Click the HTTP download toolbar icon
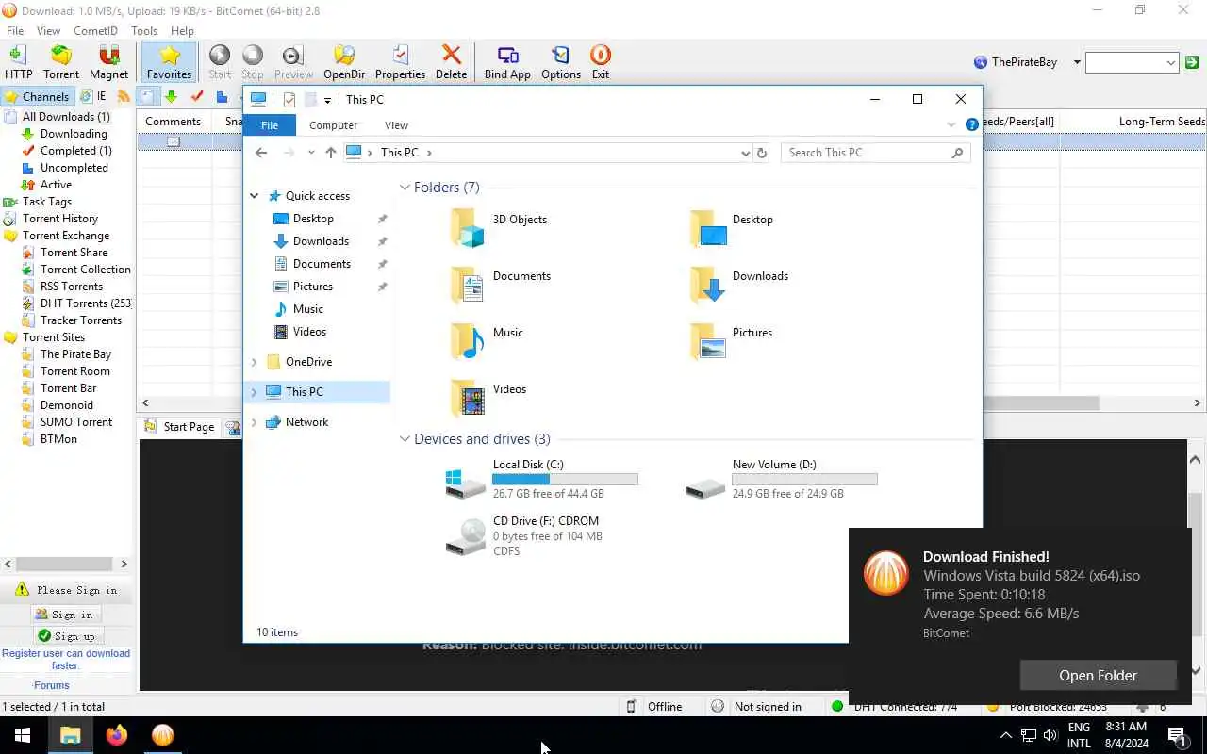This screenshot has height=754, width=1207. (x=18, y=62)
